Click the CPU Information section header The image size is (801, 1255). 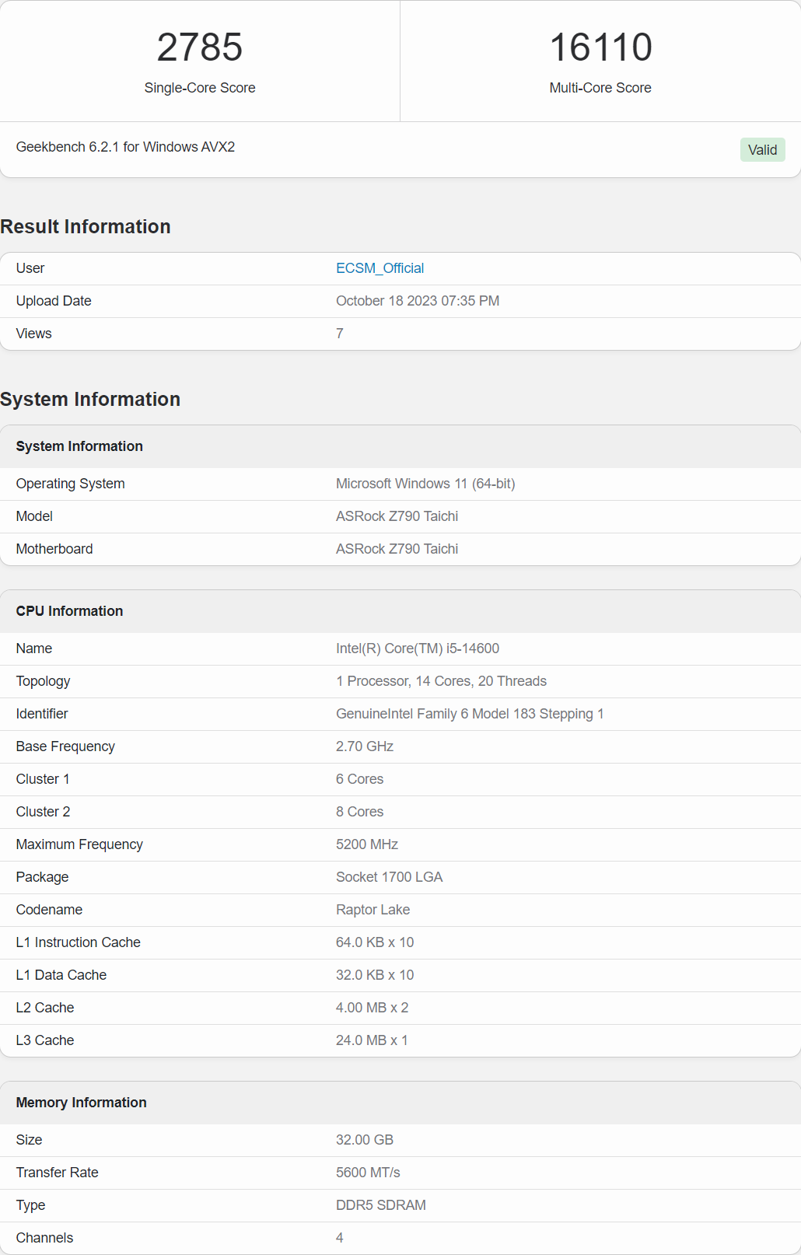pyautogui.click(x=69, y=611)
